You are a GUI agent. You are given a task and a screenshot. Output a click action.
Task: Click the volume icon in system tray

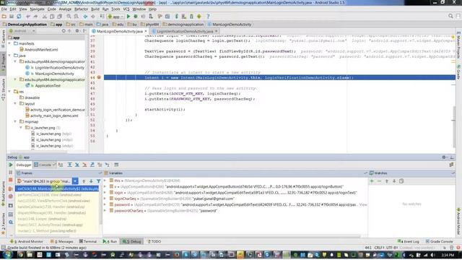(432, 255)
